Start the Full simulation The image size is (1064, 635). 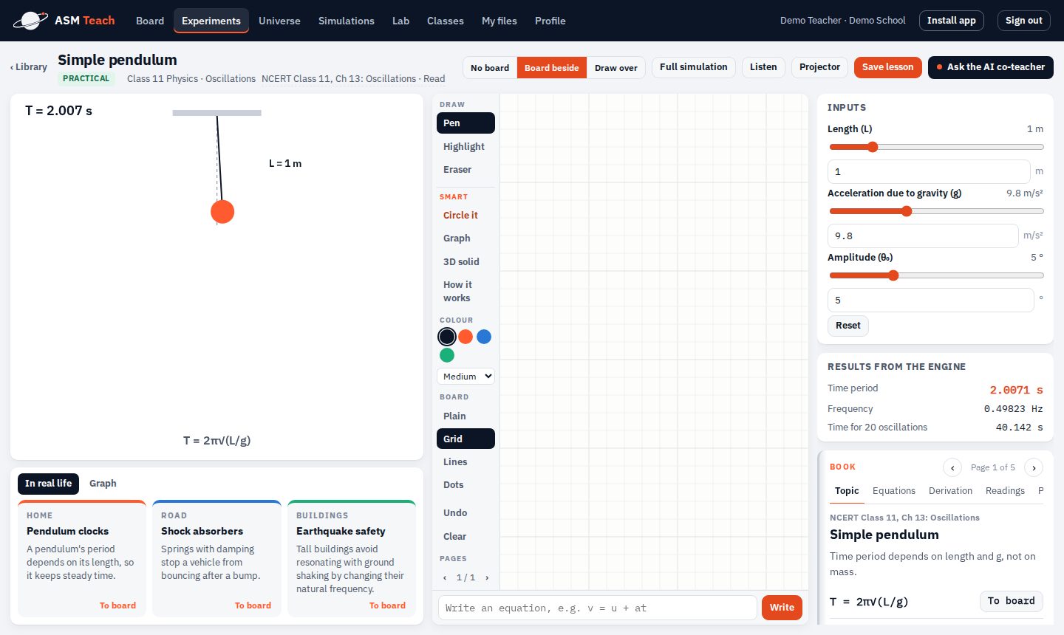694,67
